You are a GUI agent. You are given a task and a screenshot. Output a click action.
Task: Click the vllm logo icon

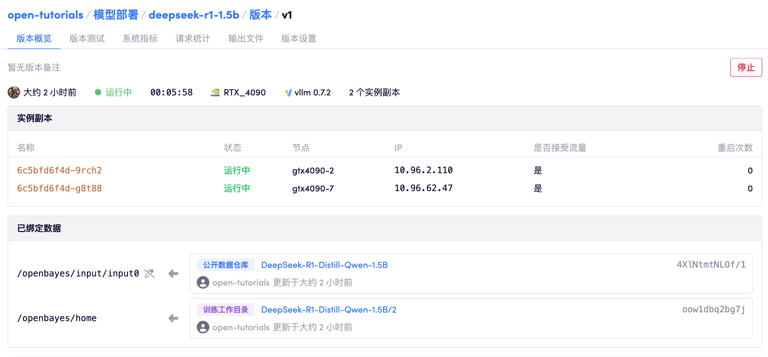[288, 93]
